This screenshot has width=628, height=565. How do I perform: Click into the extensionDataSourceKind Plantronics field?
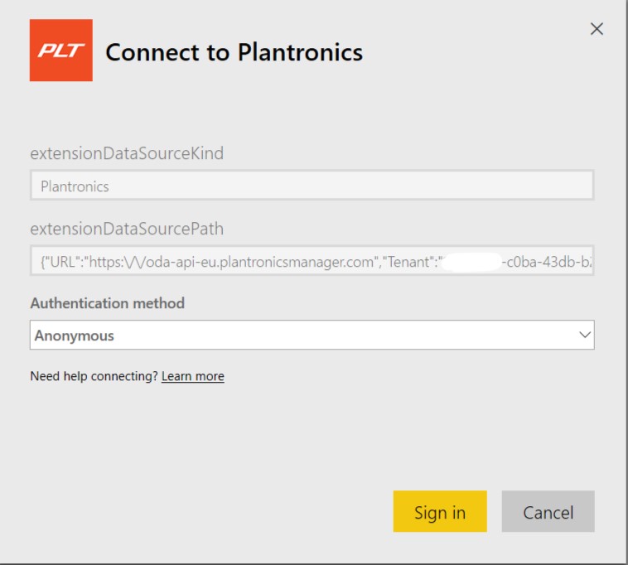tap(312, 185)
